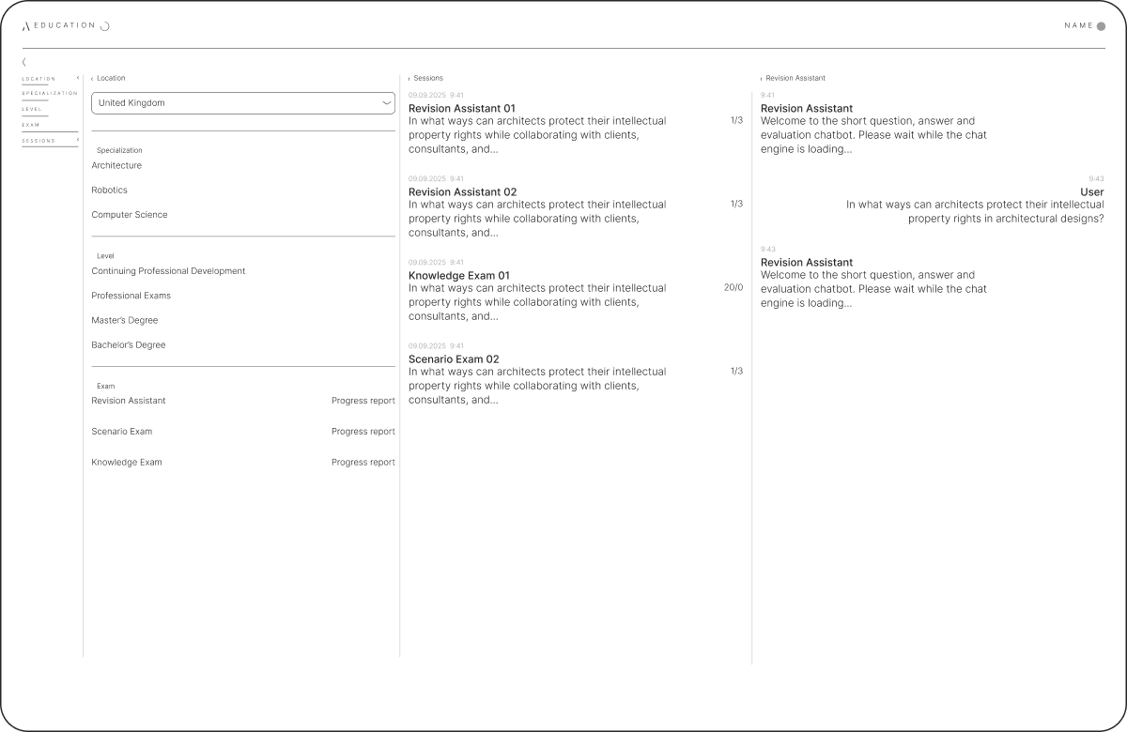Choose the Architecture specialization

(116, 166)
